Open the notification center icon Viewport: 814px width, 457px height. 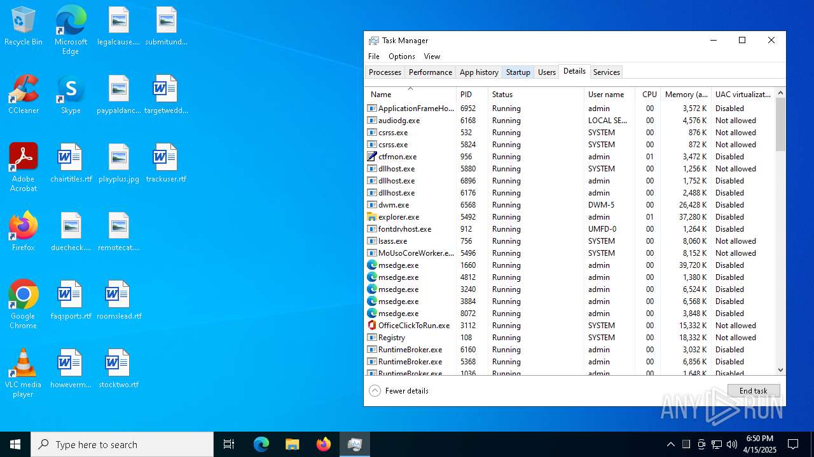coord(793,444)
